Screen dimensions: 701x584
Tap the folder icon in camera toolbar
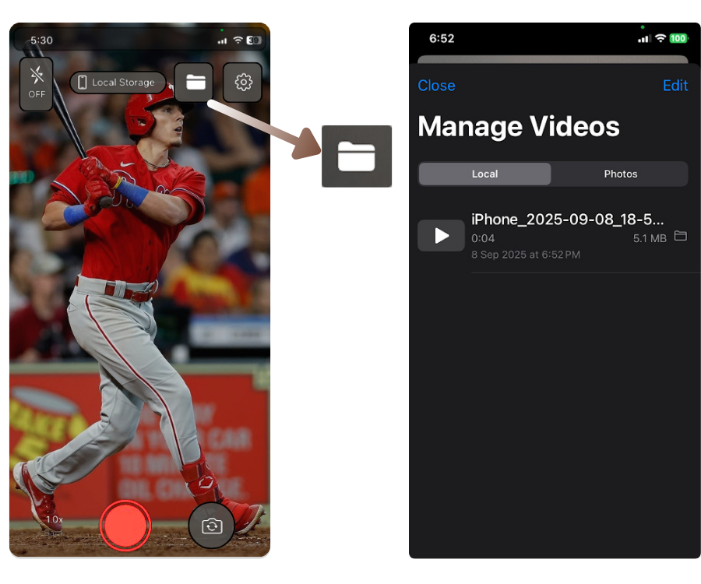coord(195,82)
